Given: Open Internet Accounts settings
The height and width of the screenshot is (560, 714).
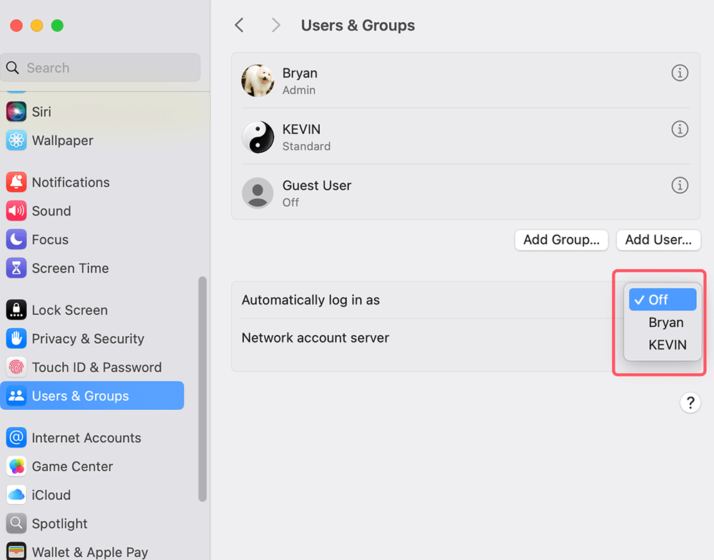Looking at the screenshot, I should coord(87,437).
